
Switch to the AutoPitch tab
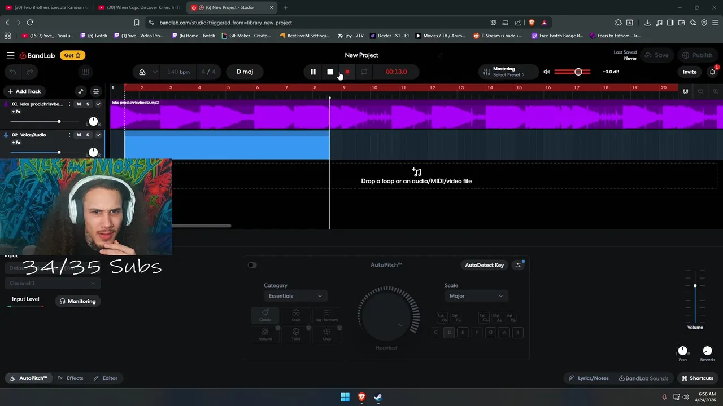tap(29, 378)
